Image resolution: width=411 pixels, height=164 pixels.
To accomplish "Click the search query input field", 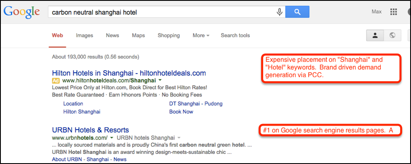I will [161, 12].
